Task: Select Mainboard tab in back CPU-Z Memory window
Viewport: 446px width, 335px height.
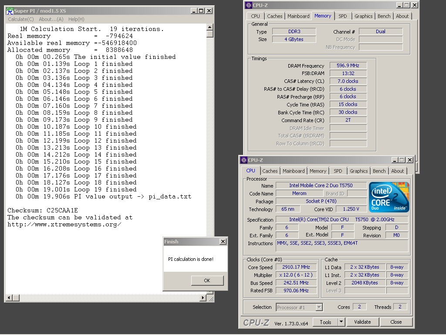Action: pyautogui.click(x=298, y=16)
